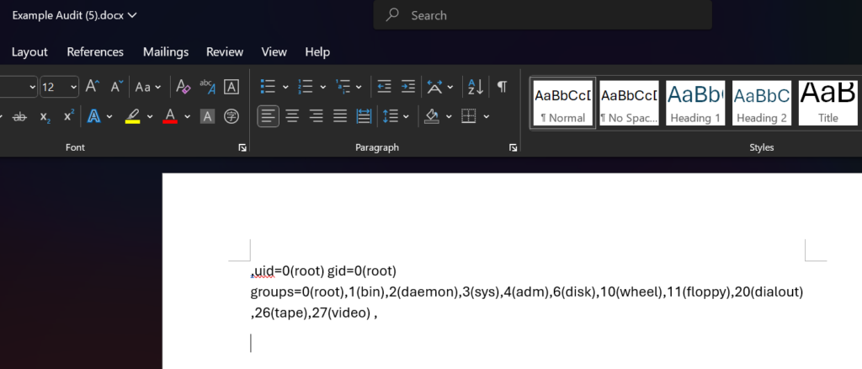Switch to the Mailings tab
Image resolution: width=862 pixels, height=369 pixels.
tap(166, 51)
